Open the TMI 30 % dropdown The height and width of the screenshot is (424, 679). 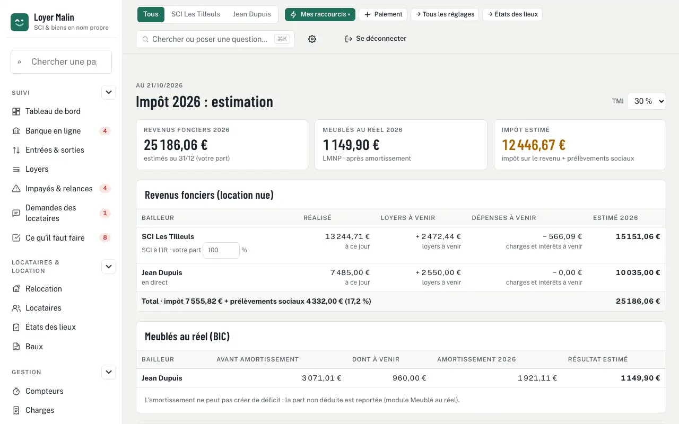tap(646, 101)
